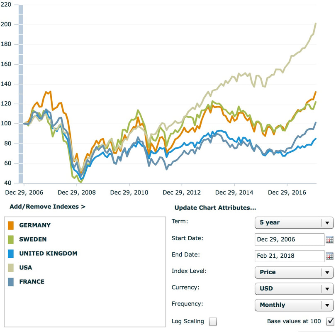336x332 pixels.
Task: Click the Dec 29, 2006 axis label
Action: [24, 193]
